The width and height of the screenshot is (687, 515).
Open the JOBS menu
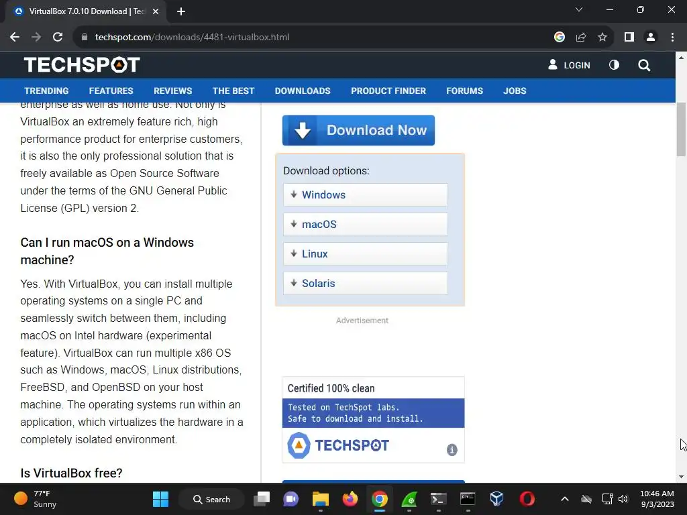pyautogui.click(x=515, y=91)
